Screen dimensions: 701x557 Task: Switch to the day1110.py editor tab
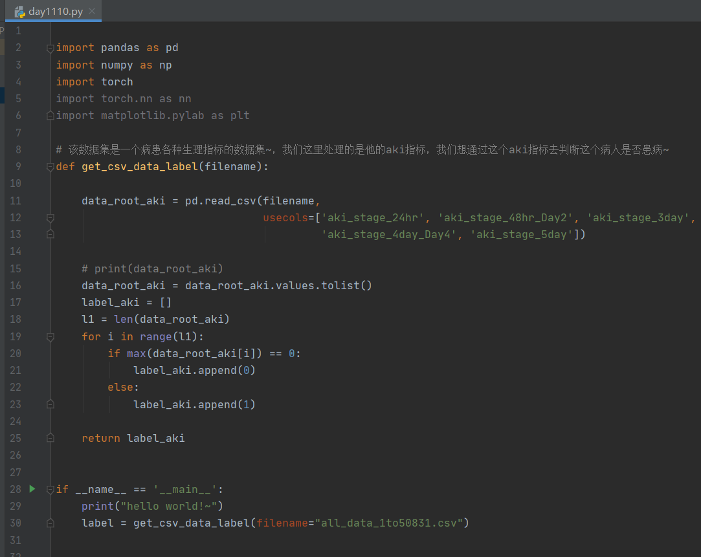(x=54, y=11)
